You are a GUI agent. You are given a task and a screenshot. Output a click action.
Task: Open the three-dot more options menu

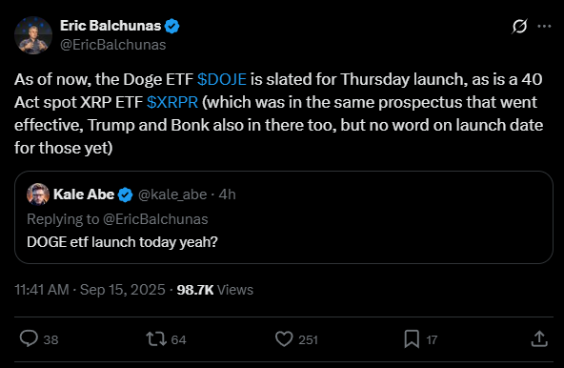point(544,26)
